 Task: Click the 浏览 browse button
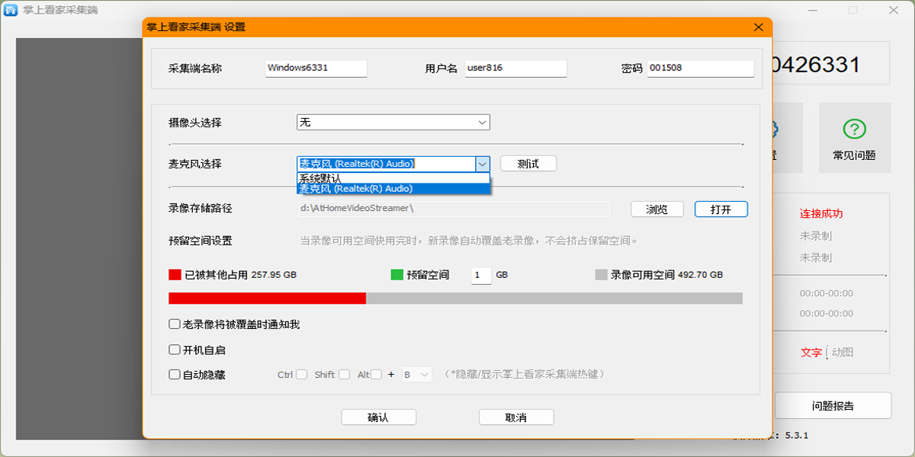pos(657,209)
